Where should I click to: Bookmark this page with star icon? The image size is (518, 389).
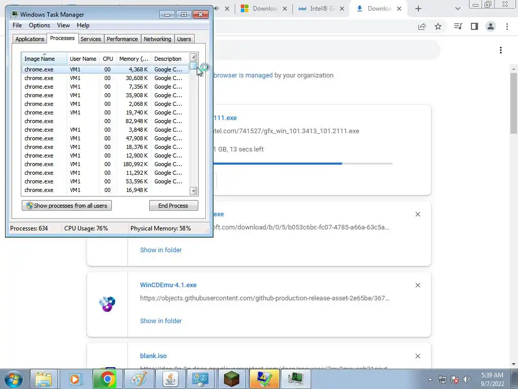tap(438, 26)
